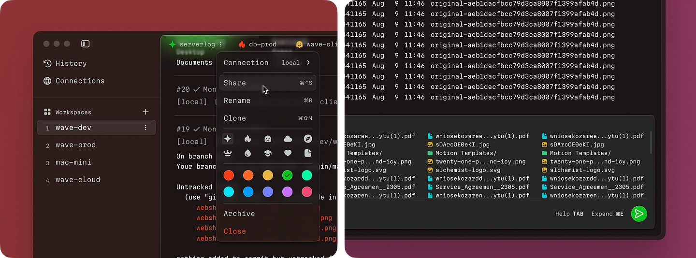Choose the heart tab icon

point(288,153)
